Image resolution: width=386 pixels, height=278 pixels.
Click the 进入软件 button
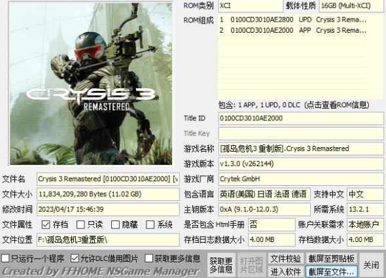point(286,271)
